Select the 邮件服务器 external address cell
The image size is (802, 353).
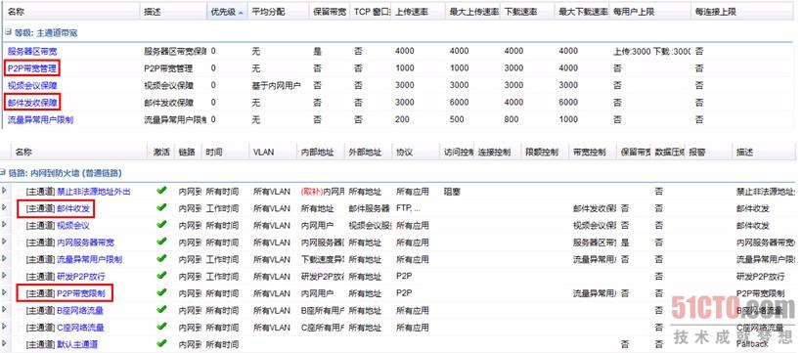[370, 208]
